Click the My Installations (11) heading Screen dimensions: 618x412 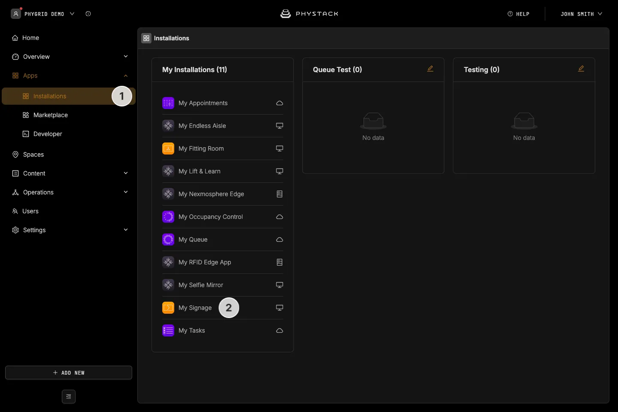[x=194, y=70]
